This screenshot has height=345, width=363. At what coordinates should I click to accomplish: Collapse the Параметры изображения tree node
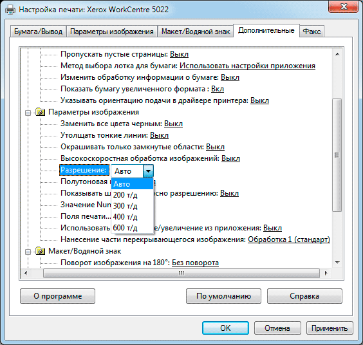[x=28, y=113]
